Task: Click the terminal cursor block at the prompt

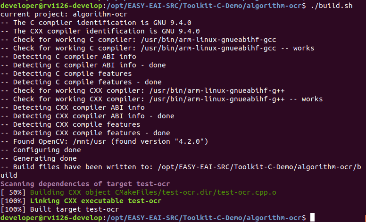Action: 312,217
